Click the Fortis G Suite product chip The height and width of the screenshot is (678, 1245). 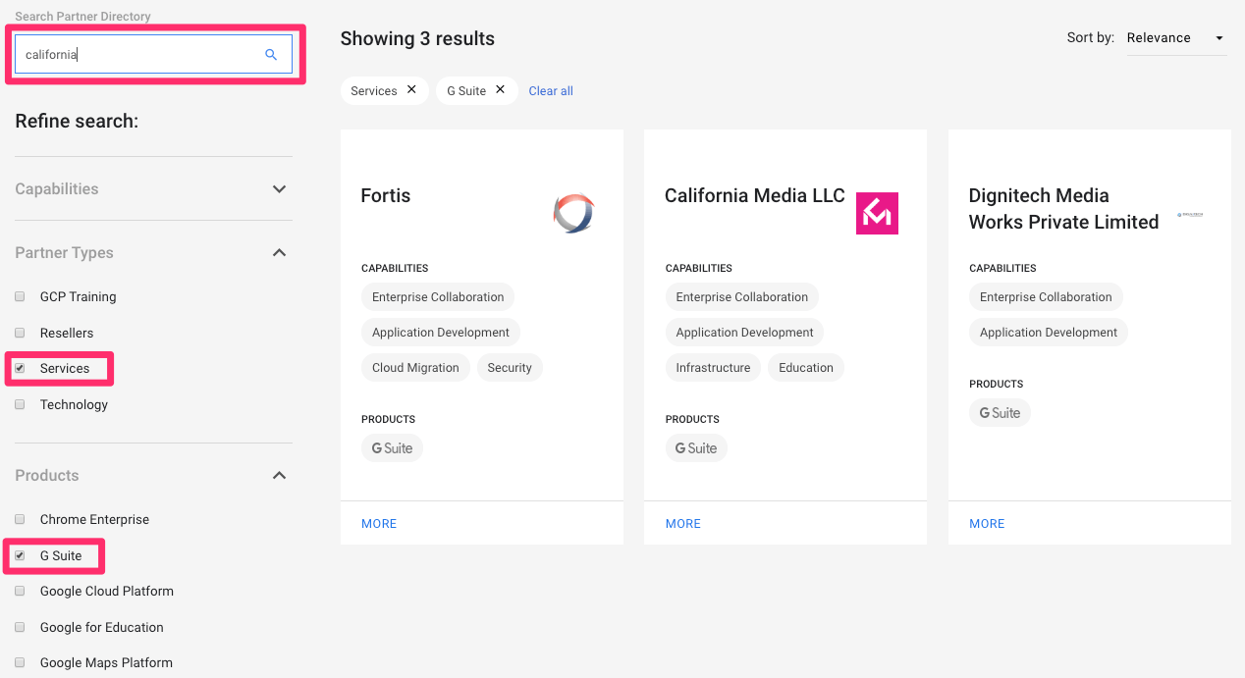[x=392, y=448]
